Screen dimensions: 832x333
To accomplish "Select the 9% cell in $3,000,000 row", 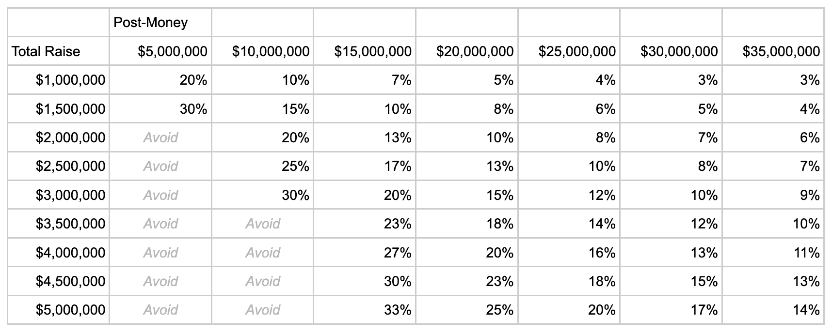I will tap(773, 195).
